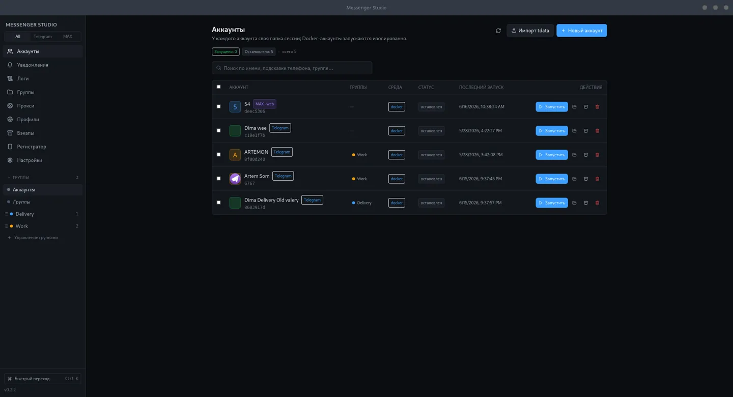Switch to the Telegram filter tab
The height and width of the screenshot is (397, 733).
(x=43, y=37)
